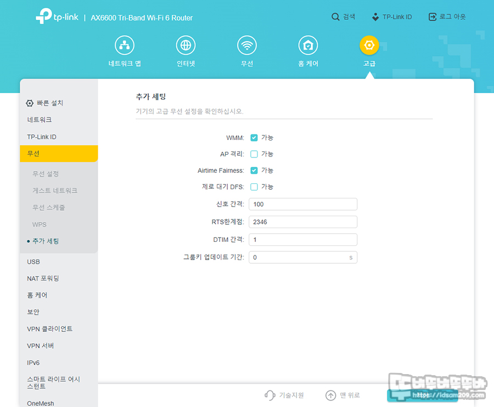Screen dimensions: 494x407
Task: Open 스마트 라이프 어시스턴트 in the sidebar
Action: pos(54,383)
